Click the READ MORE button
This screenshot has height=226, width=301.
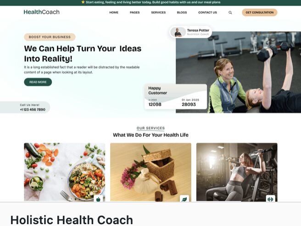38,82
